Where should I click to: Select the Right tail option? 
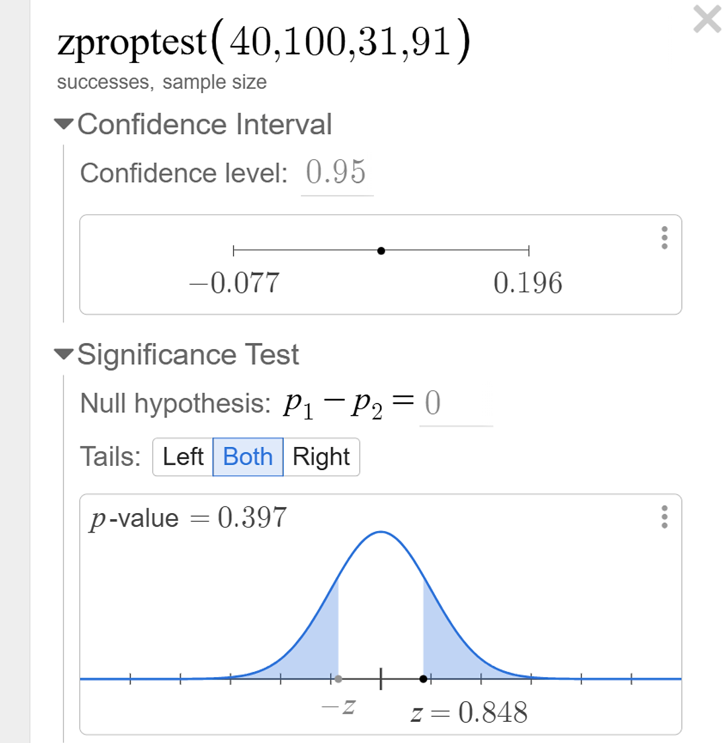(321, 457)
